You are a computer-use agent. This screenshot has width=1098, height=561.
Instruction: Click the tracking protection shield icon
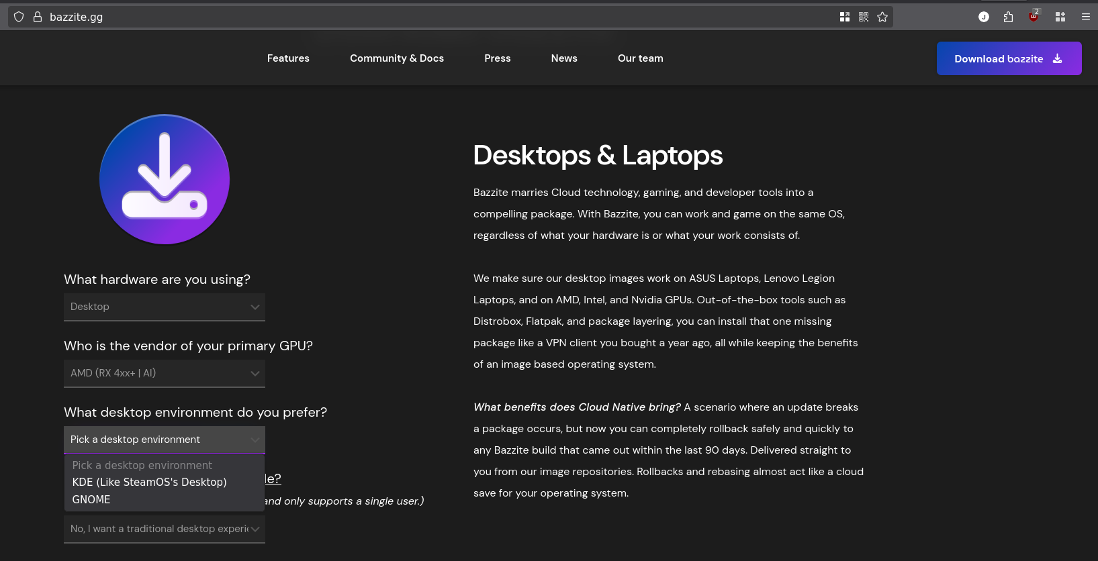19,17
